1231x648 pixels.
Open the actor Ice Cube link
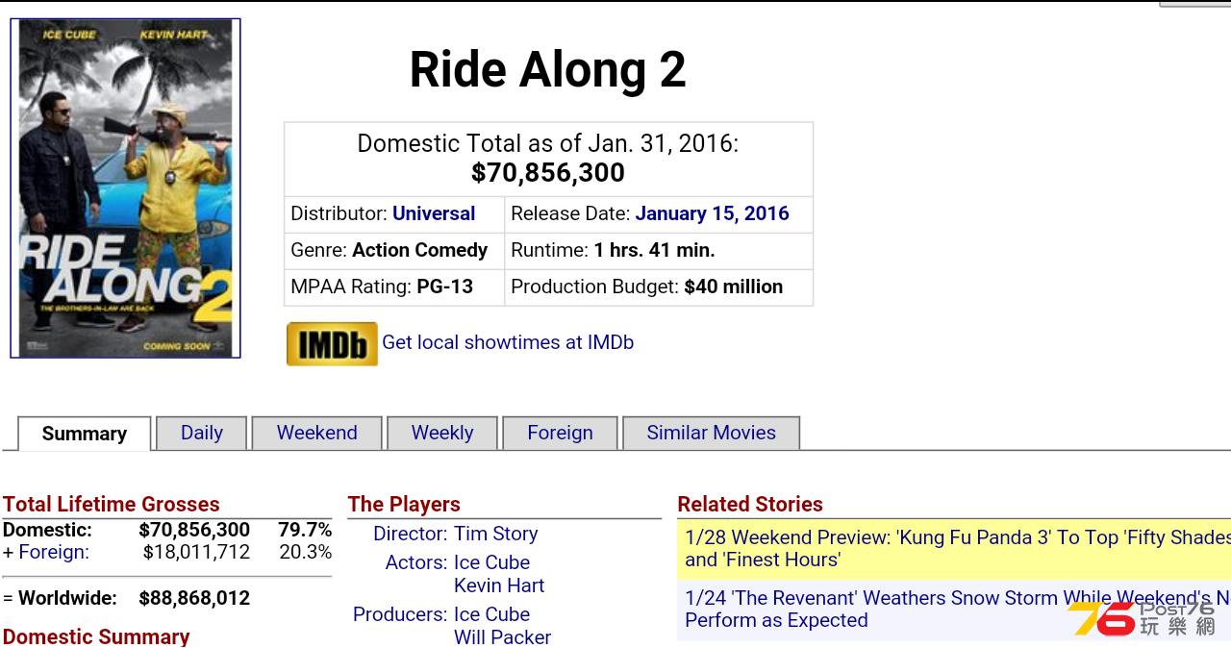491,562
